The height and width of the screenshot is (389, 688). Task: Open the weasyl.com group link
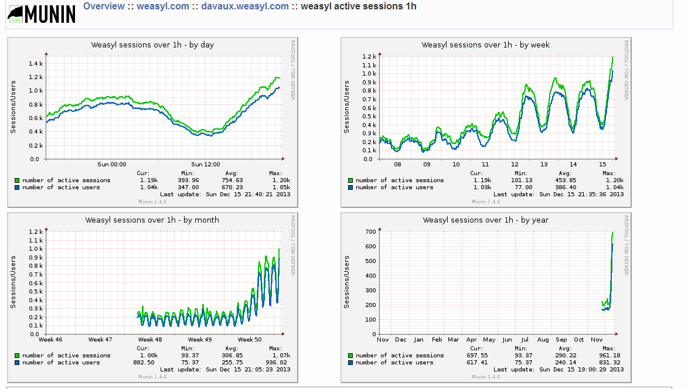tap(163, 6)
